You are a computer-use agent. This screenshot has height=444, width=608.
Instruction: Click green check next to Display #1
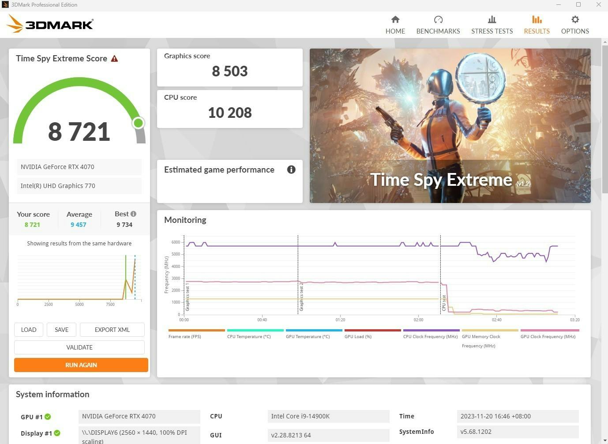point(57,433)
